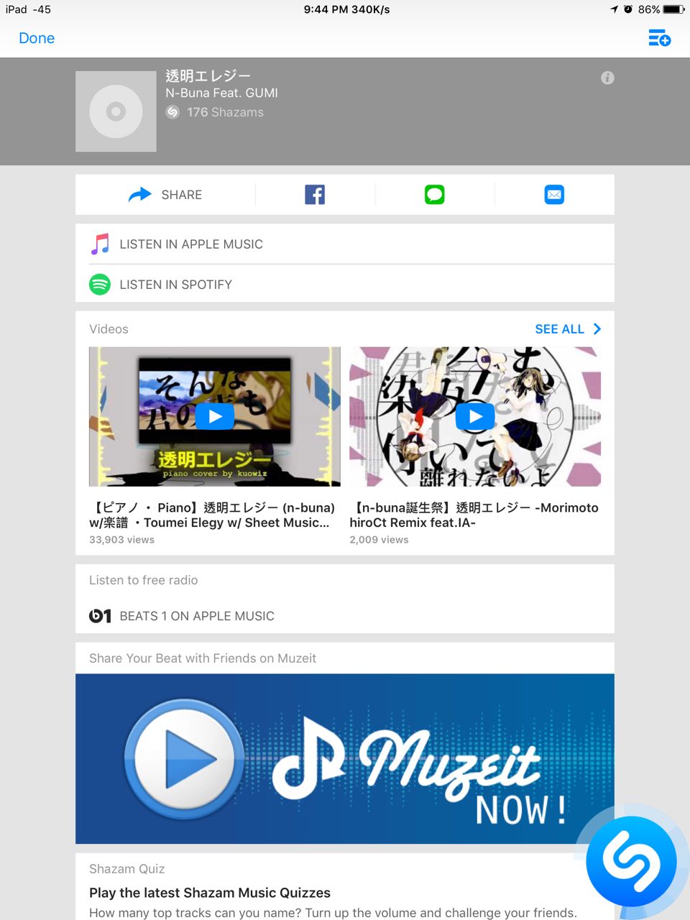Tap the song title 透明エレジー
690x920 pixels.
[x=208, y=75]
